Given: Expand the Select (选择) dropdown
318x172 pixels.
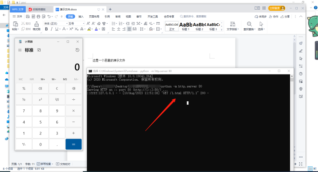Looking at the screenshot, I should pos(261,29).
